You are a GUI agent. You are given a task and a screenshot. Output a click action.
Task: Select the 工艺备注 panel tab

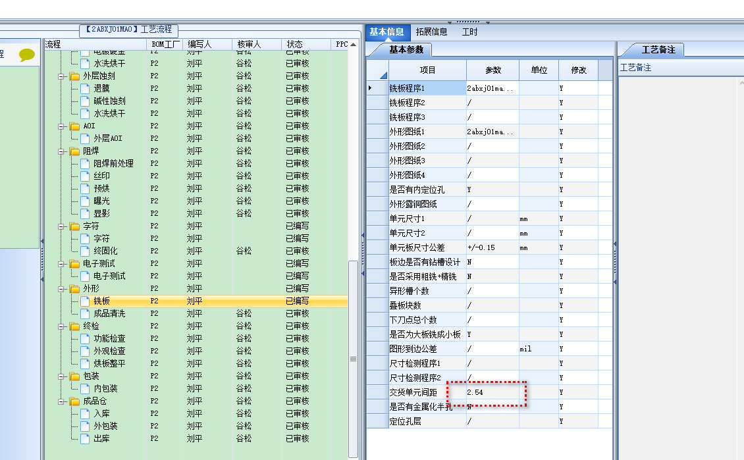click(658, 49)
